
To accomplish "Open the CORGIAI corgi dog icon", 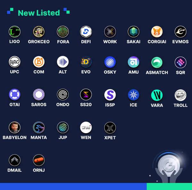I will click(157, 32).
